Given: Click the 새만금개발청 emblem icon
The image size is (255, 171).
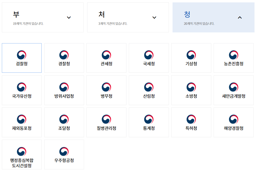Looking at the screenshot, I should click(234, 87).
